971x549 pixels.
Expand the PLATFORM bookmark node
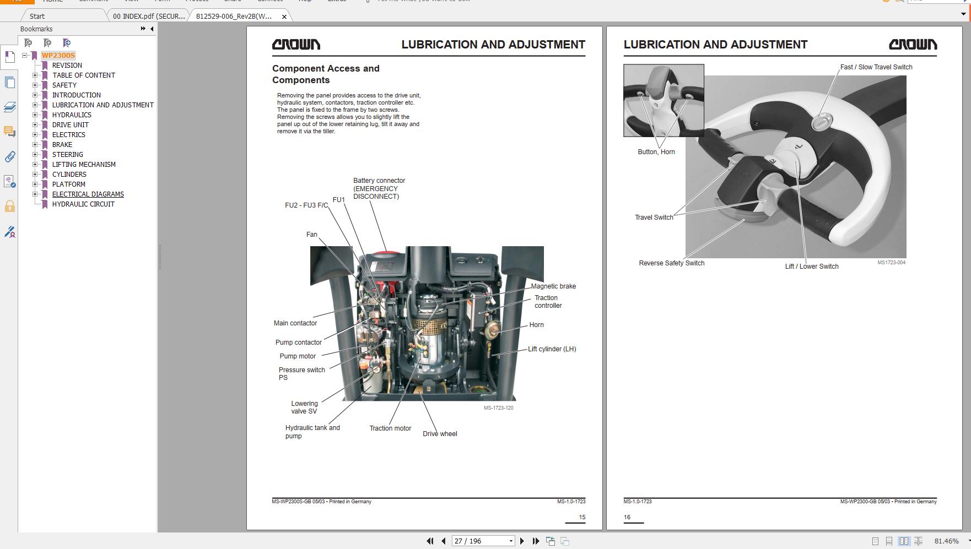35,184
